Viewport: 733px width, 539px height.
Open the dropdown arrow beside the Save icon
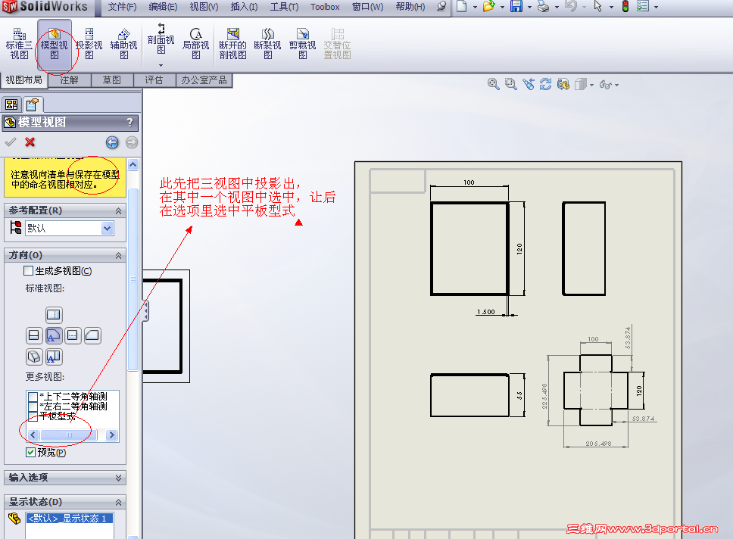pyautogui.click(x=529, y=7)
